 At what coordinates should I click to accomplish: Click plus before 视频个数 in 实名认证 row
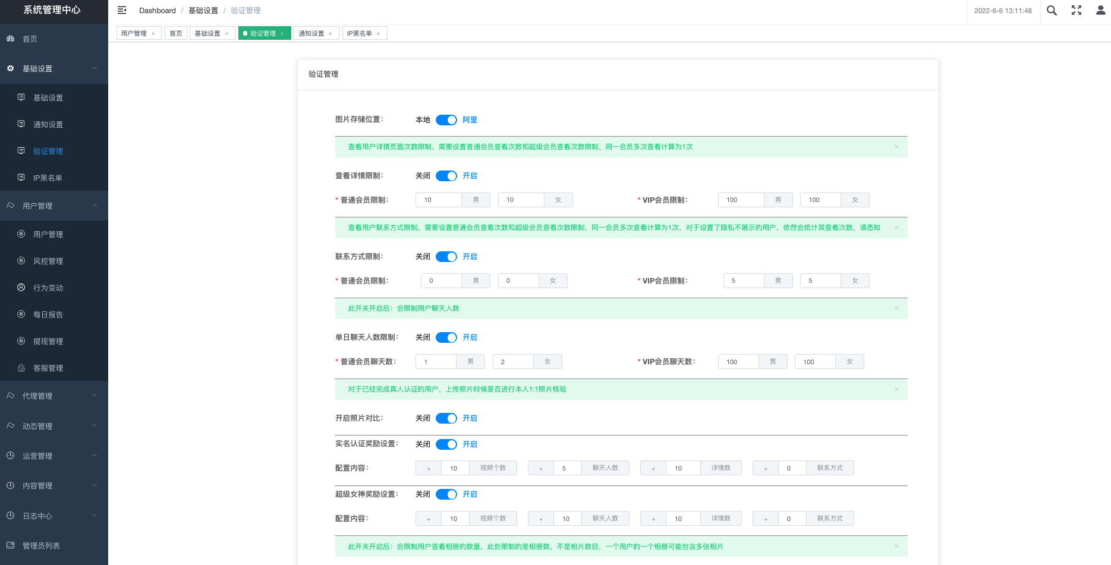point(429,468)
